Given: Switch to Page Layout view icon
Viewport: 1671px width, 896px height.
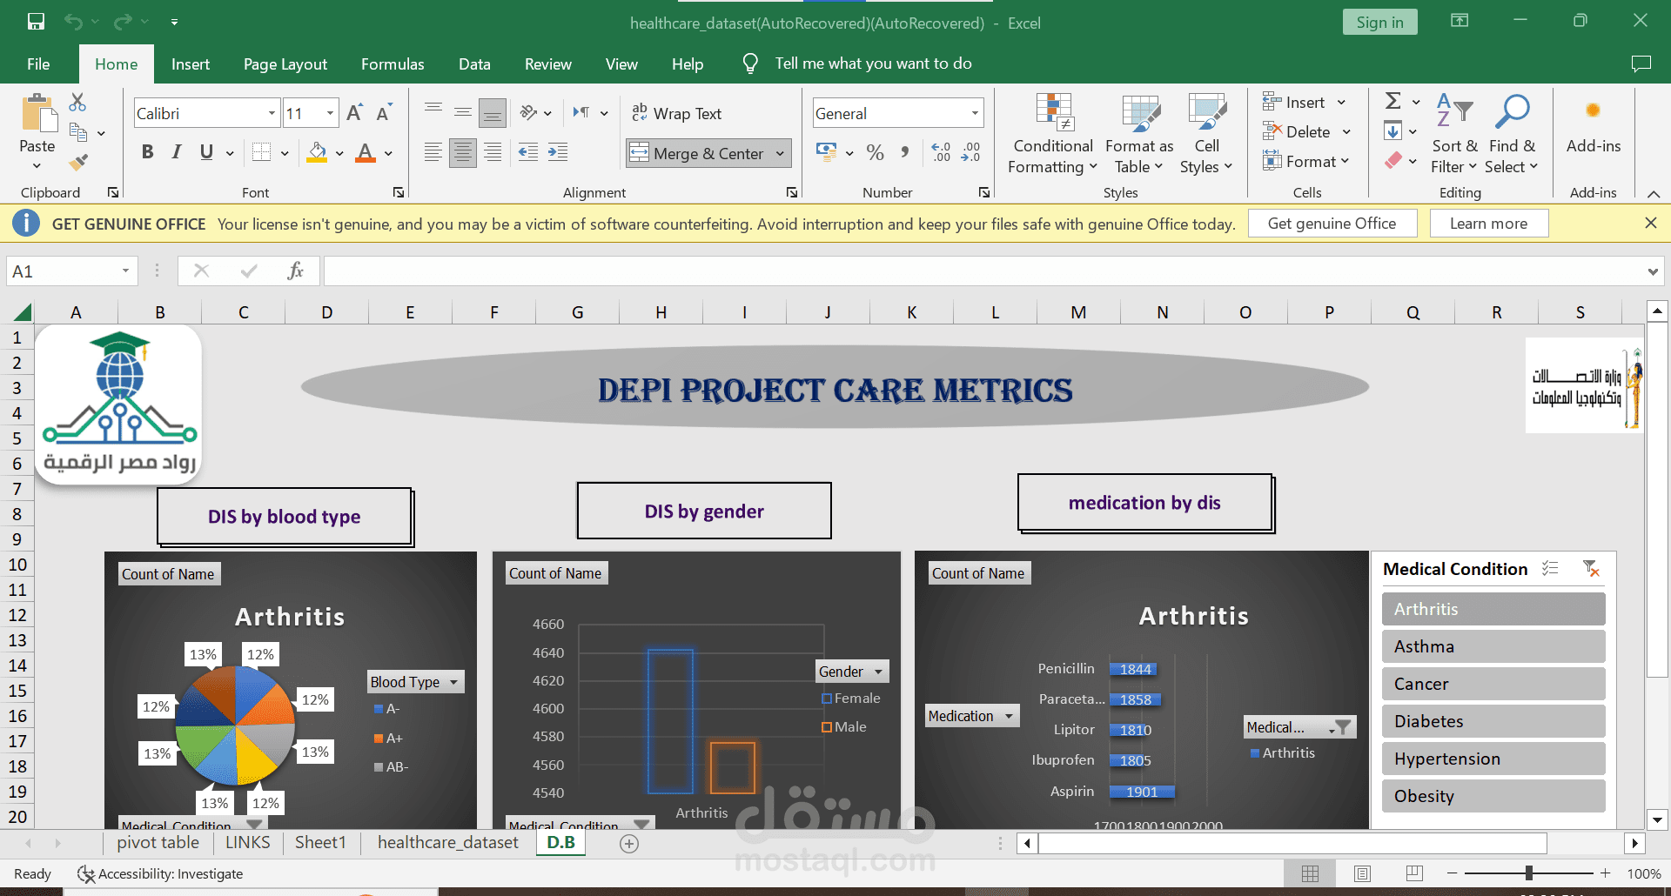Looking at the screenshot, I should [x=1363, y=873].
